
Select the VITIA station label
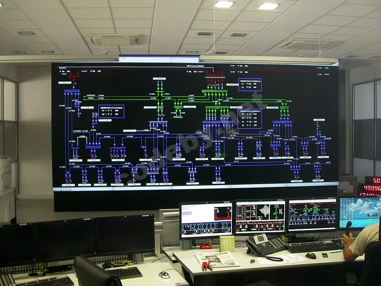(324, 157)
